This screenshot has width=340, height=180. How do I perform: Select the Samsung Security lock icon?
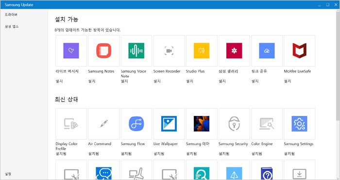[x=234, y=124]
